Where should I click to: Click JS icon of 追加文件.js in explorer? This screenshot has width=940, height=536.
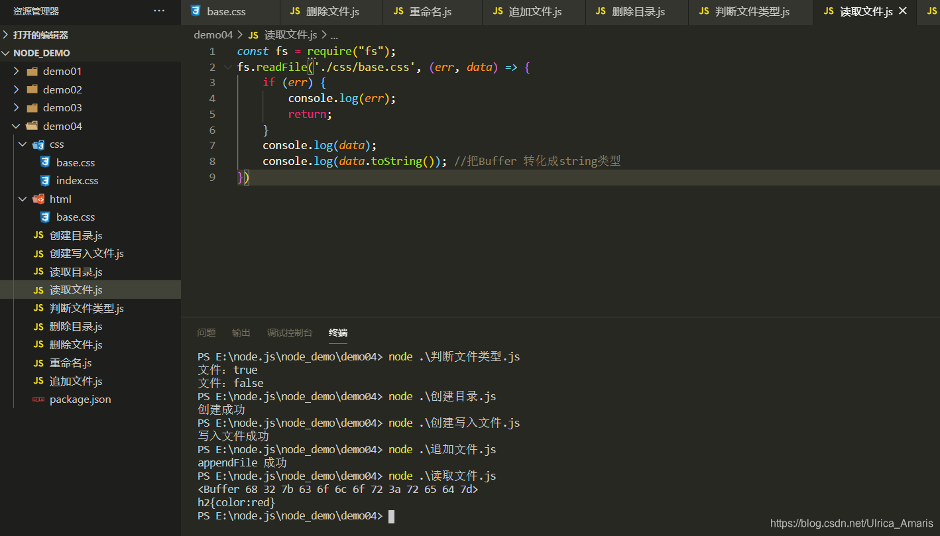pos(38,381)
